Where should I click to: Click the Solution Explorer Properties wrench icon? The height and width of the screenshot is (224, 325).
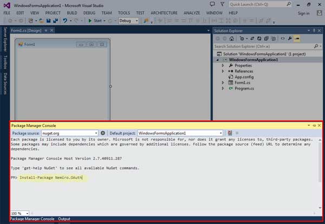[x=290, y=39]
